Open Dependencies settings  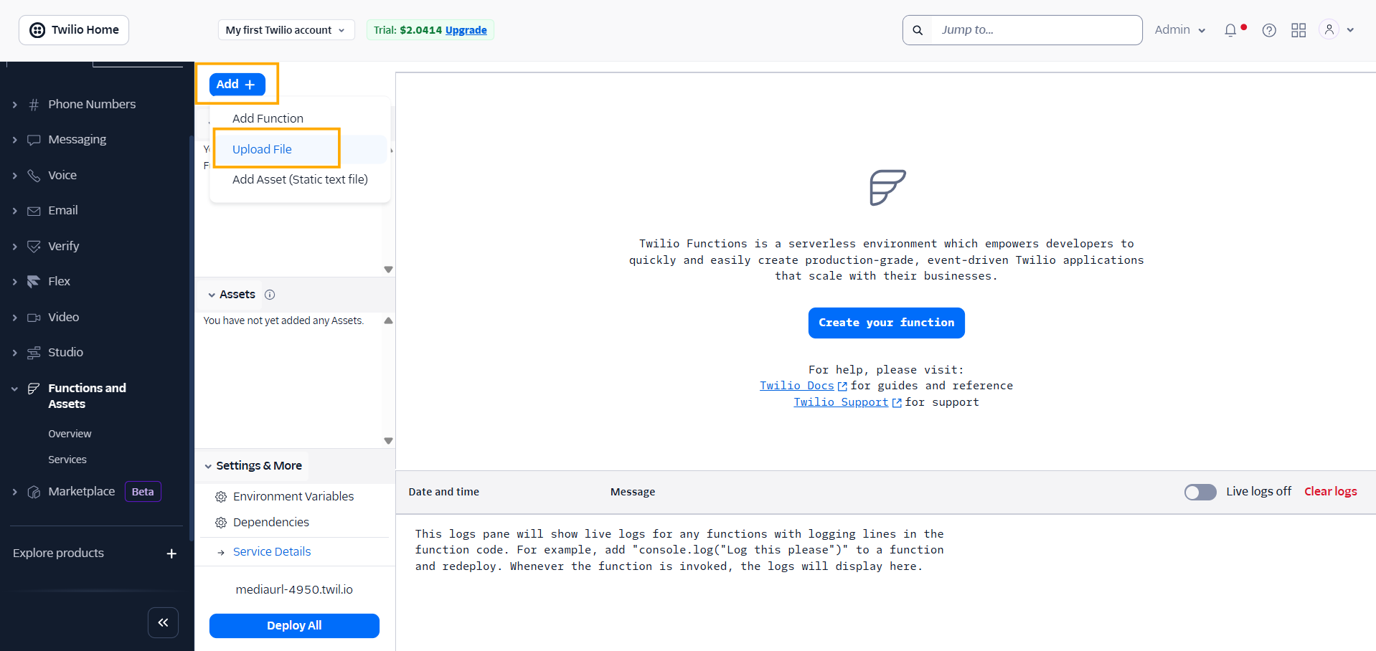(271, 522)
